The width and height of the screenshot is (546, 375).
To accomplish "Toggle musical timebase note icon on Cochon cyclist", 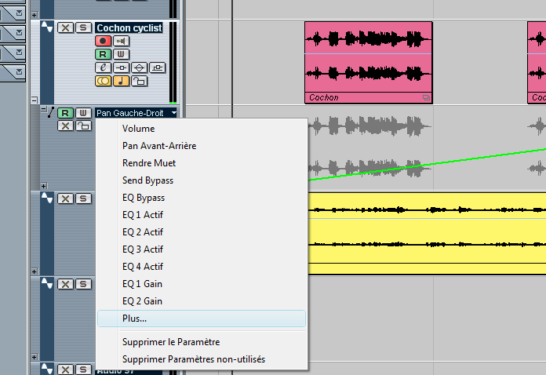I will (x=122, y=80).
